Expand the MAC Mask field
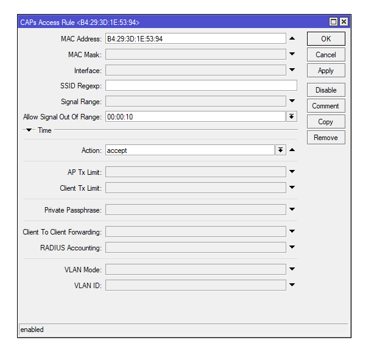Image resolution: width=371 pixels, height=357 pixels. point(292,54)
